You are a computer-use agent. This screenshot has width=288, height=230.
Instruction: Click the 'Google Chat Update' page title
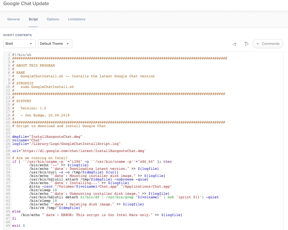click(26, 4)
